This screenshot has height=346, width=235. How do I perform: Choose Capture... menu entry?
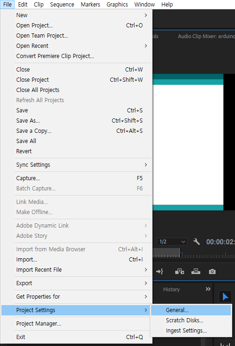click(76, 178)
